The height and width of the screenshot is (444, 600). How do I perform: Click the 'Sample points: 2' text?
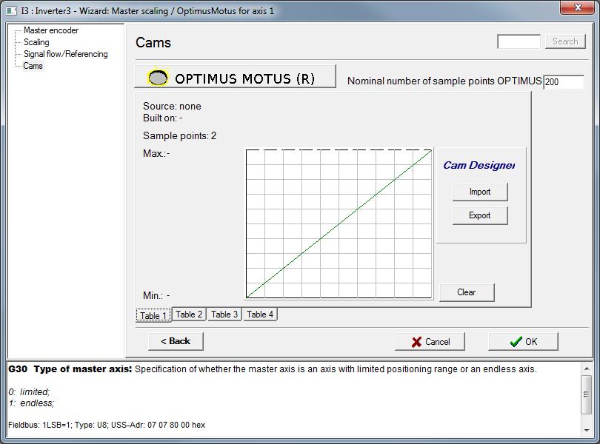[179, 135]
